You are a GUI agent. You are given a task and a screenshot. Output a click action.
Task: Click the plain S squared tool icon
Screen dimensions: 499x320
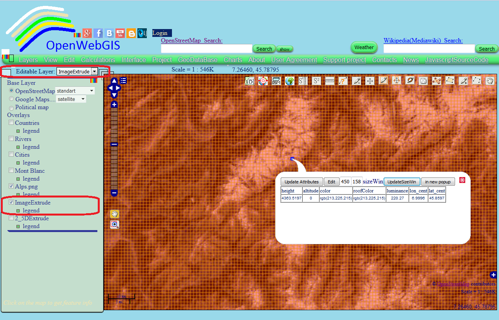click(316, 81)
